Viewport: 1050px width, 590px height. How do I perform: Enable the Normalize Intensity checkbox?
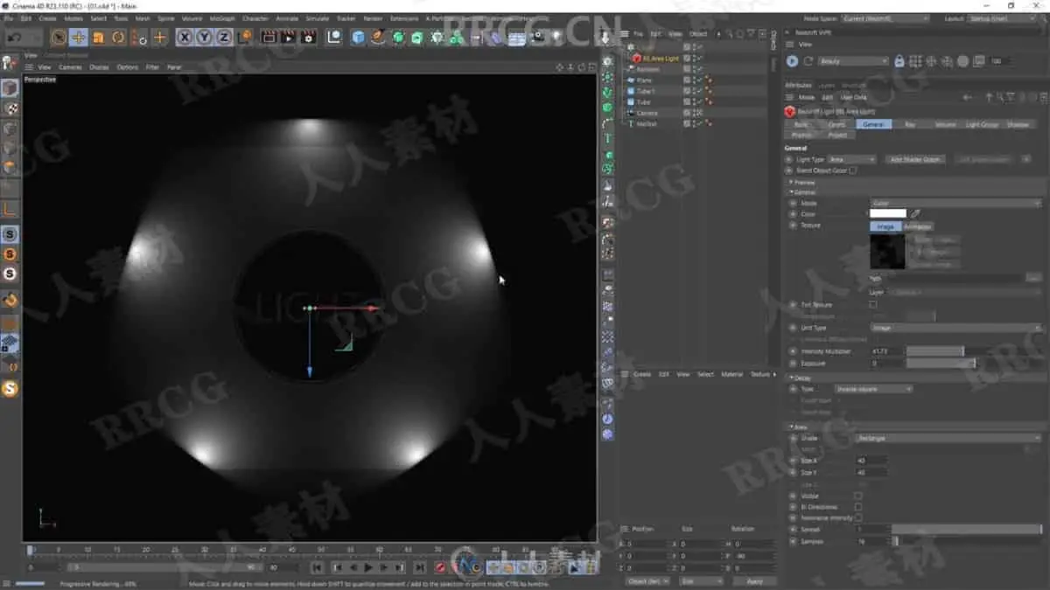coord(858,518)
